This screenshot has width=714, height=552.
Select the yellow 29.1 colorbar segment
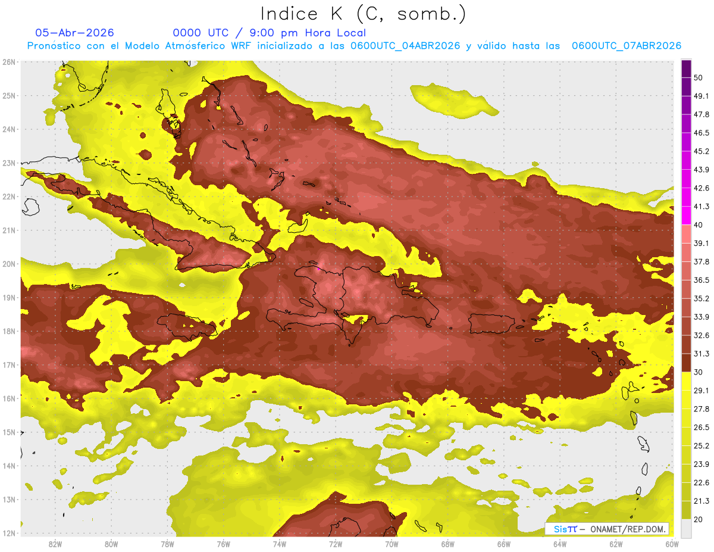pos(686,381)
